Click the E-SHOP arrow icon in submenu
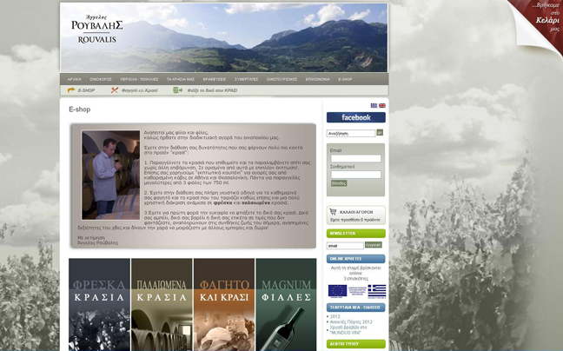Viewport: 563px width, 351px height. pos(72,90)
